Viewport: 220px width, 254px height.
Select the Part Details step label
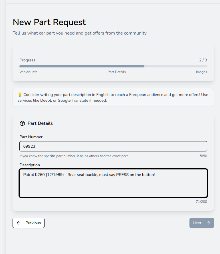pos(116,72)
